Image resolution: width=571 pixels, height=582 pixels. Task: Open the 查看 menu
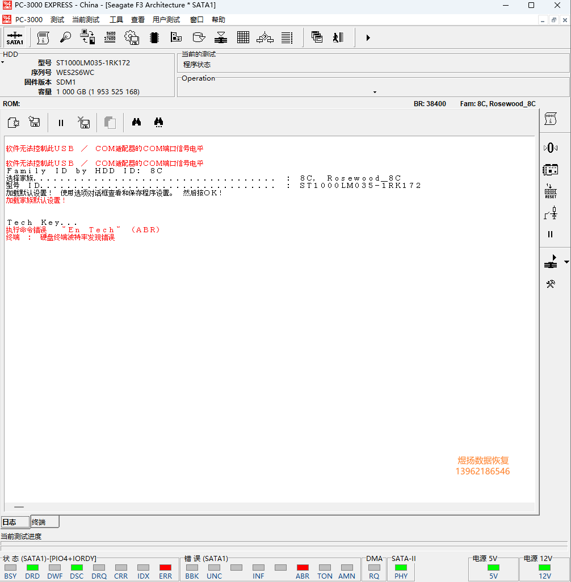click(x=138, y=20)
